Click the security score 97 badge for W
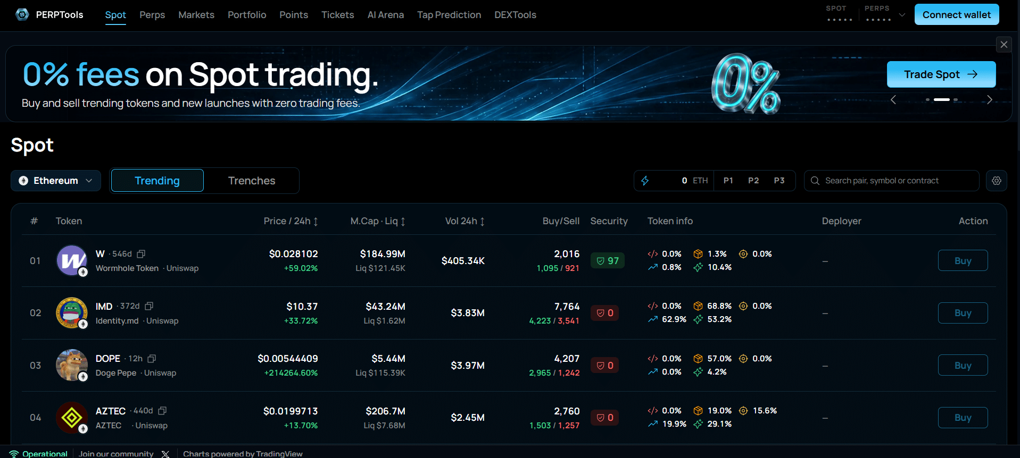This screenshot has height=458, width=1020. pos(607,261)
